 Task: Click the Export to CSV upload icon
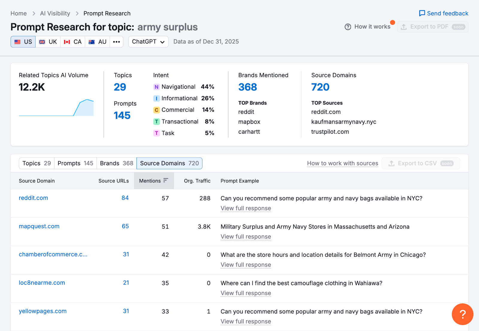(391, 164)
